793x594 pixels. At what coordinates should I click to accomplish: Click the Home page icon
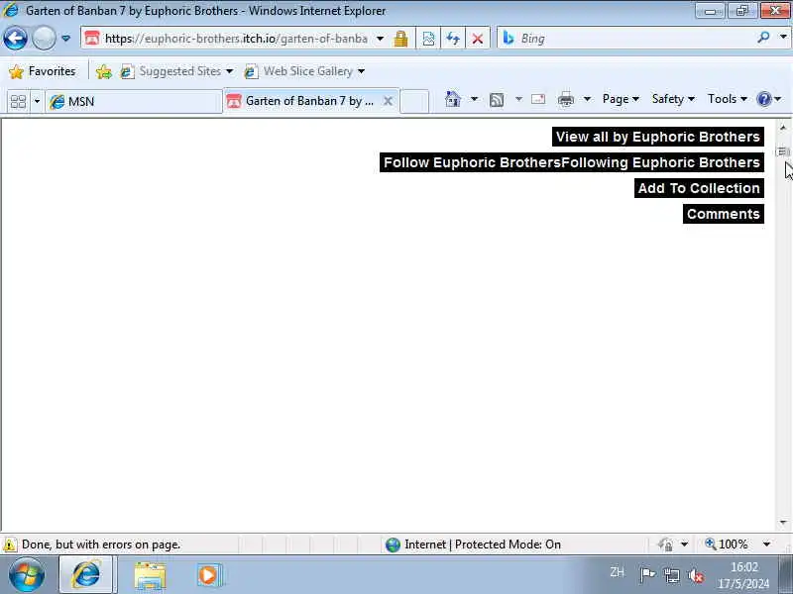point(453,99)
